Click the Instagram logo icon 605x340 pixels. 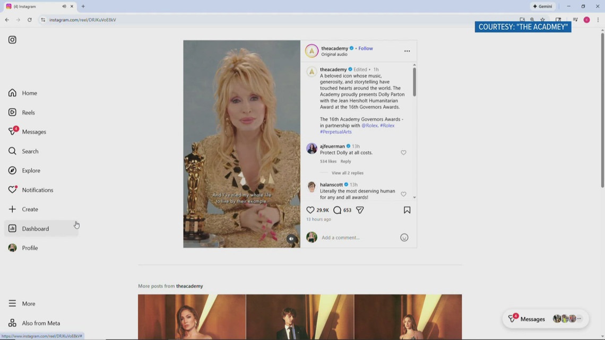[x=12, y=40]
